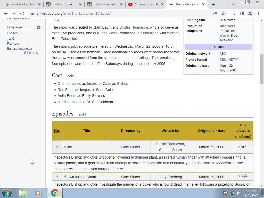Viewport: 264px width, 198px height.
Task: Open Action Center flag tray icon
Action: pos(226,193)
